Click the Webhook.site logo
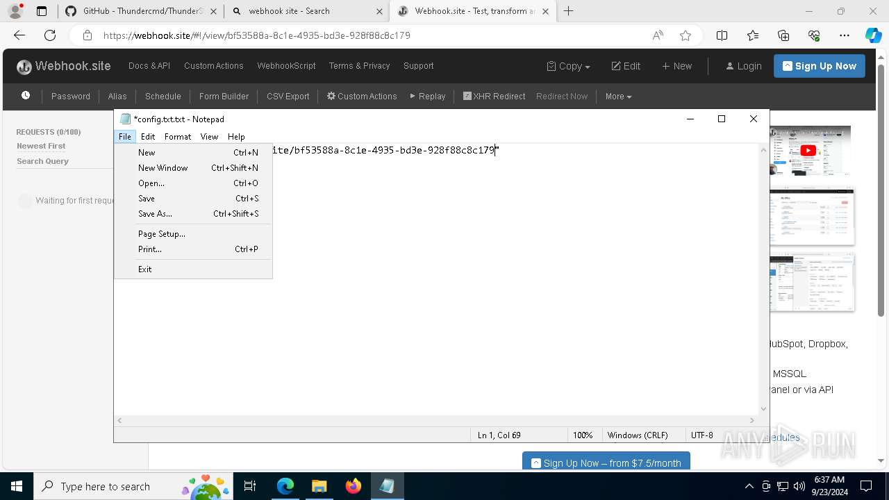Screen dimensions: 889x500 [64, 66]
